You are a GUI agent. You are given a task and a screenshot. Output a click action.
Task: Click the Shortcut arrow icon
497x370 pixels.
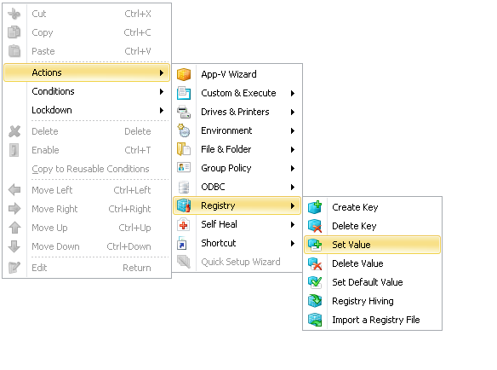[182, 244]
